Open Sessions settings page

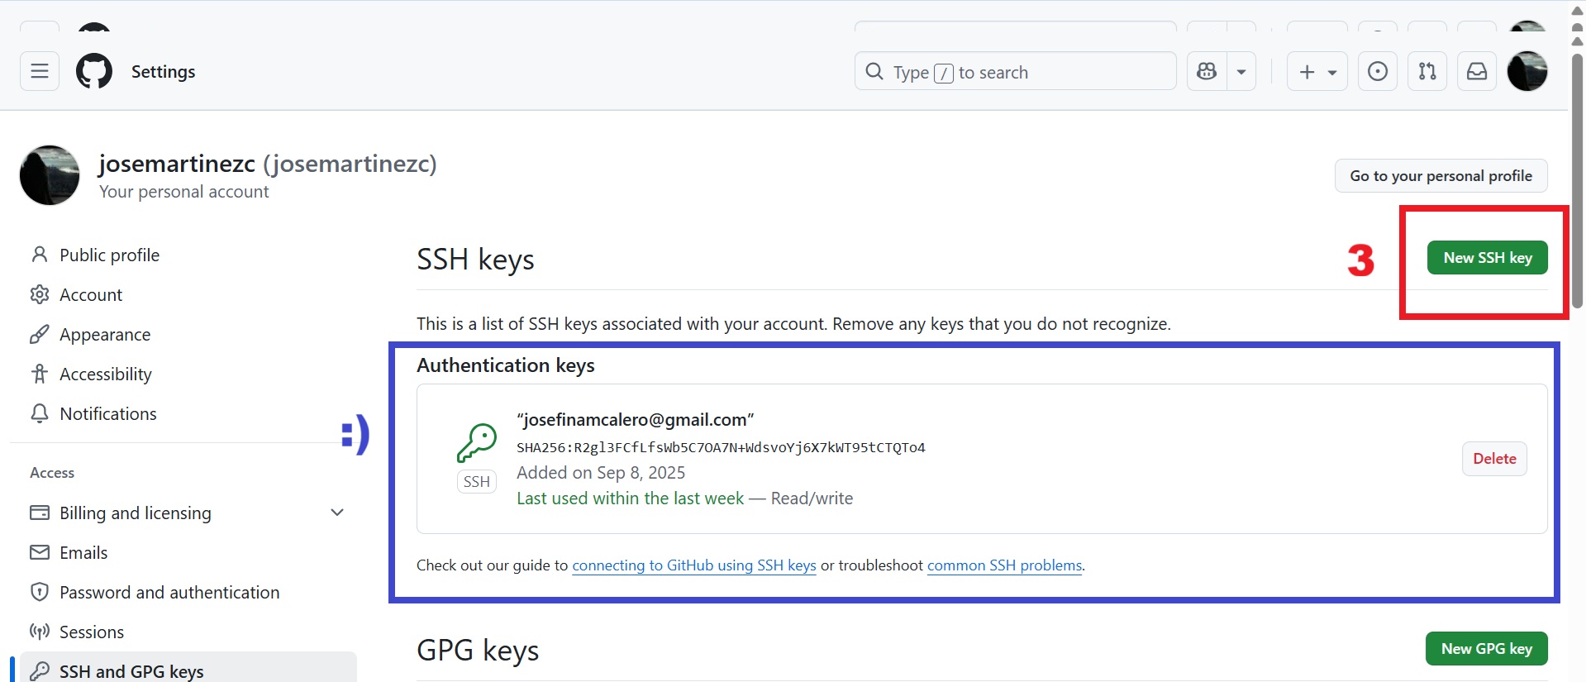coord(92,632)
